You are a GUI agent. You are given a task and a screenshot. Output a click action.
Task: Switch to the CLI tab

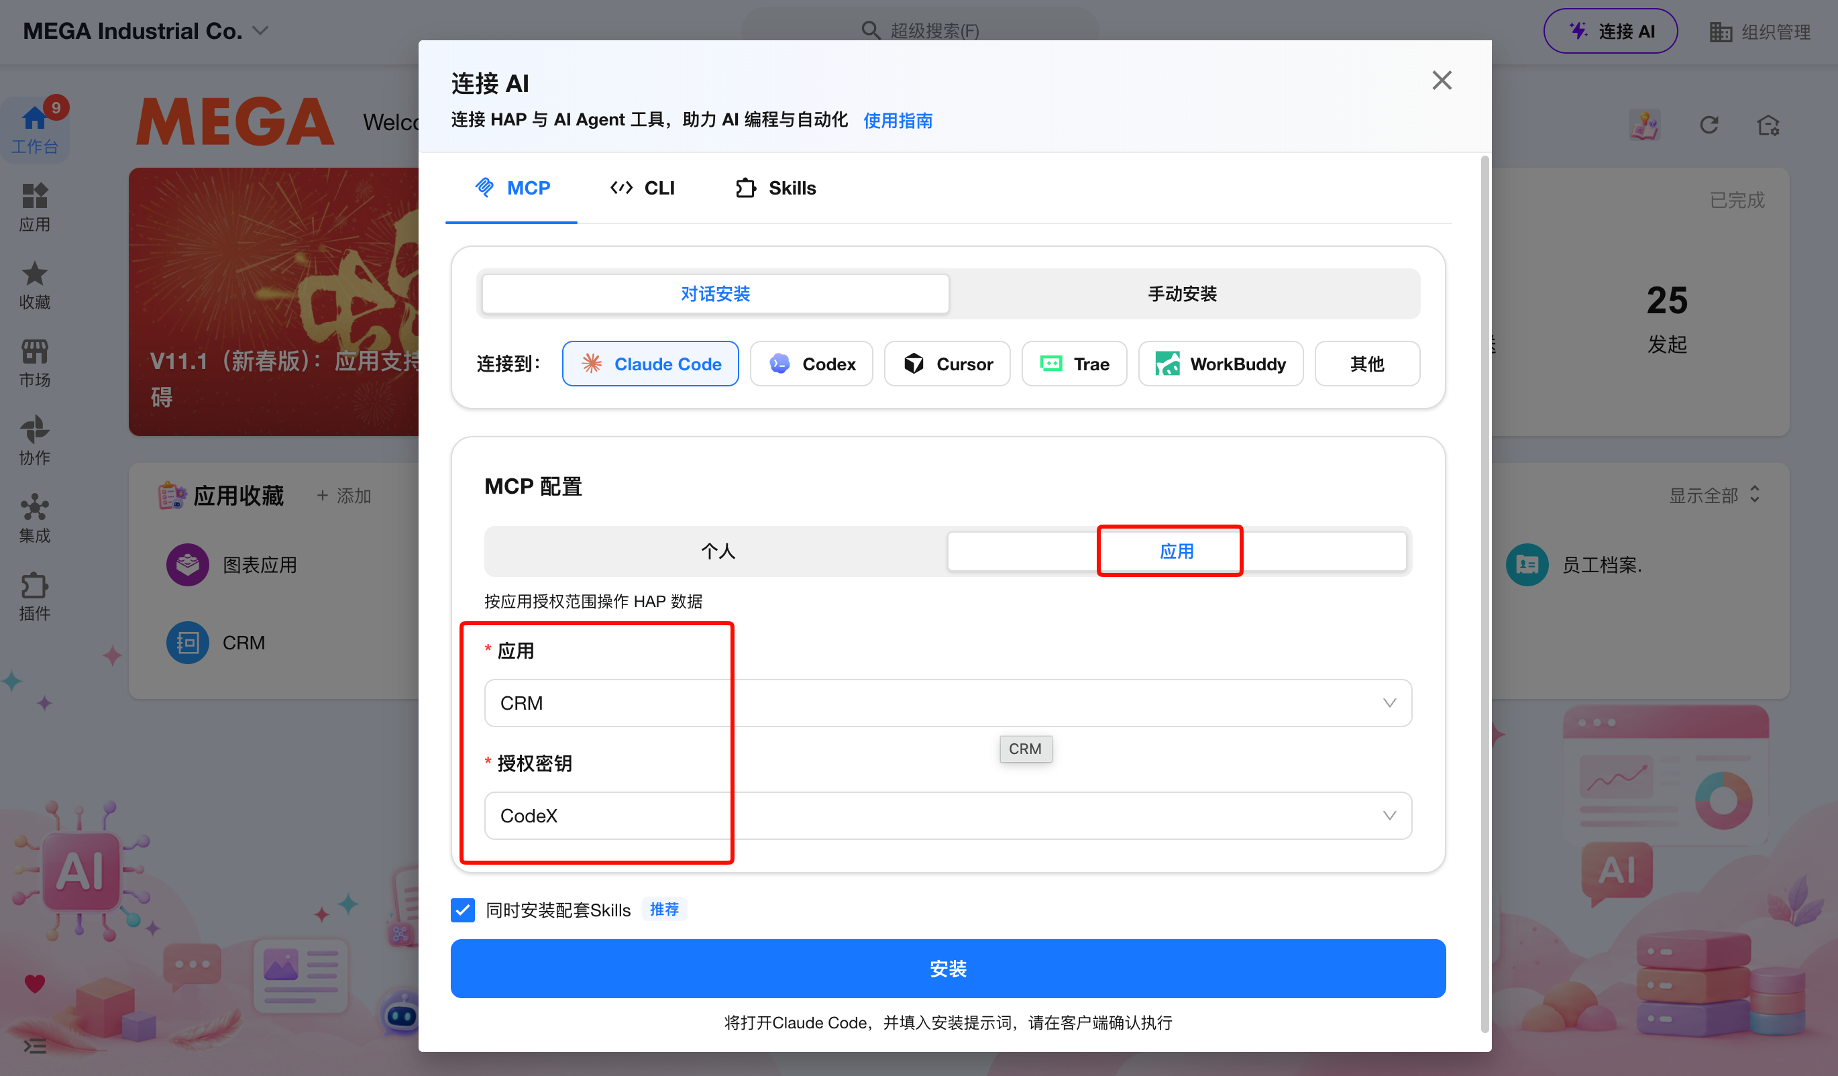tap(642, 189)
